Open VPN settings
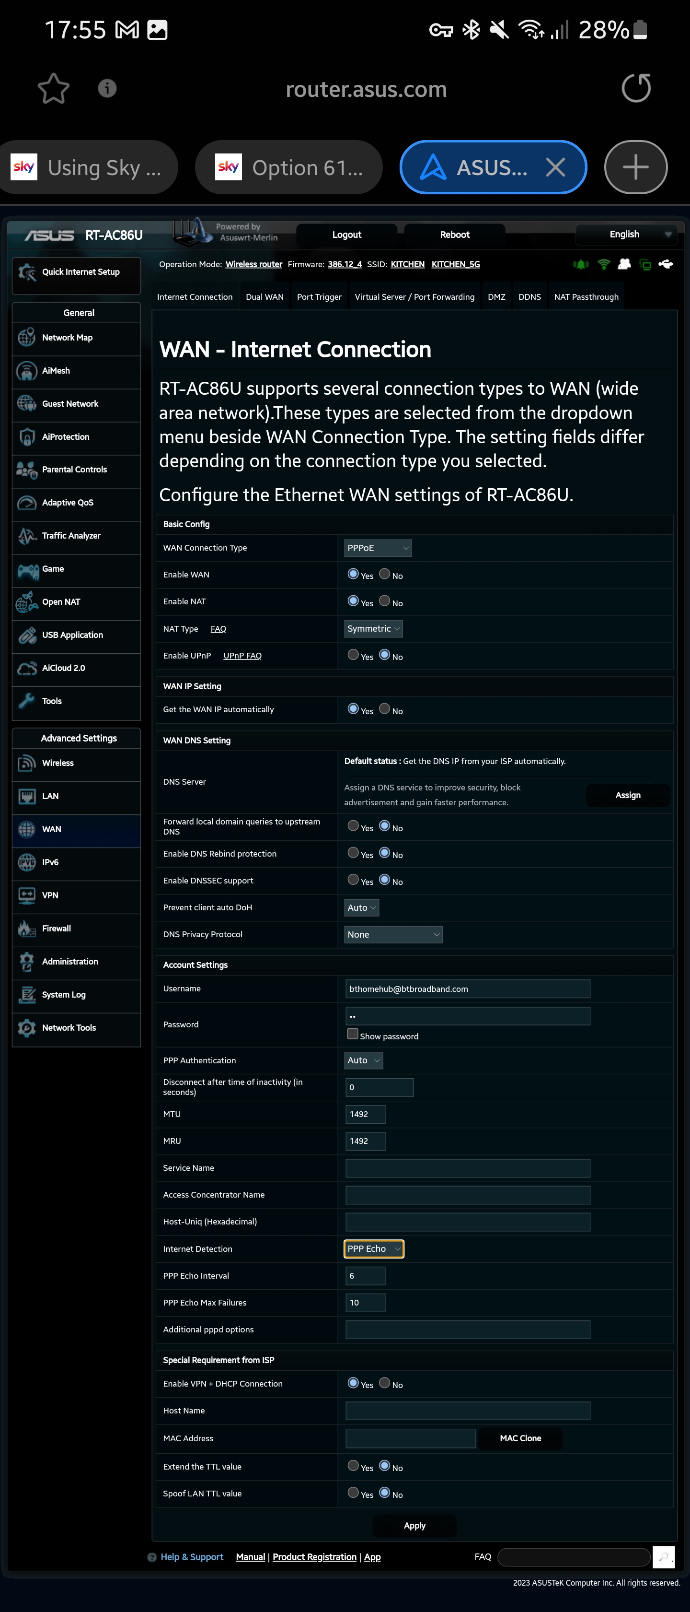Viewport: 690px width, 1612px height. pyautogui.click(x=76, y=896)
